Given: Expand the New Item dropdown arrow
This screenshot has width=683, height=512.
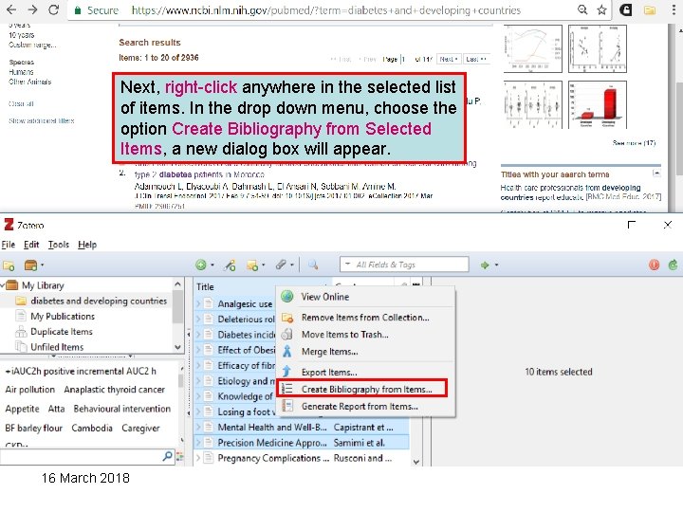Looking at the screenshot, I should pos(212,265).
